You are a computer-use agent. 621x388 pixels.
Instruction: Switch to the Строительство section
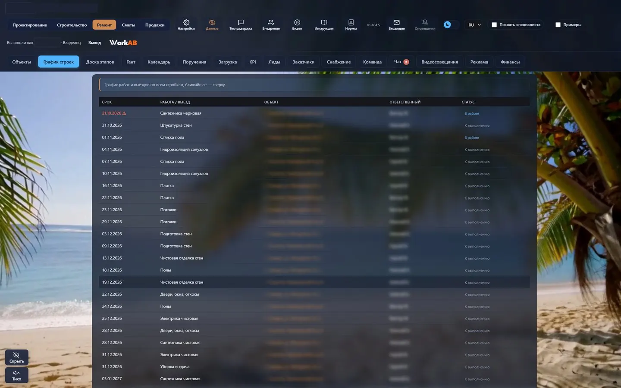(72, 25)
